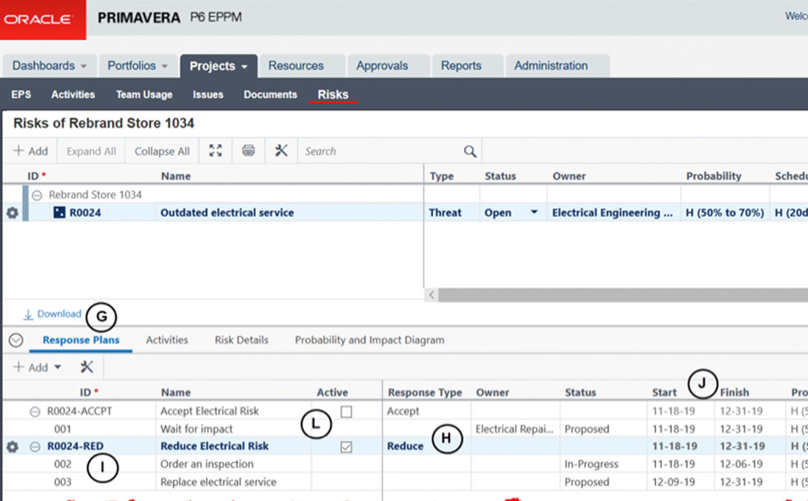The image size is (808, 501).
Task: Collapse the details panel with circled chevron
Action: [x=16, y=340]
